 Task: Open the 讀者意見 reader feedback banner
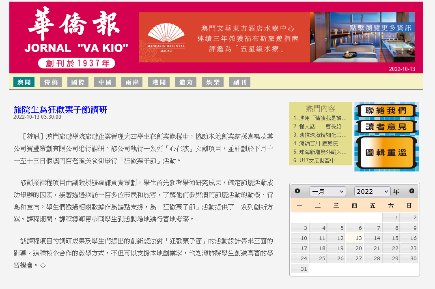(x=386, y=127)
